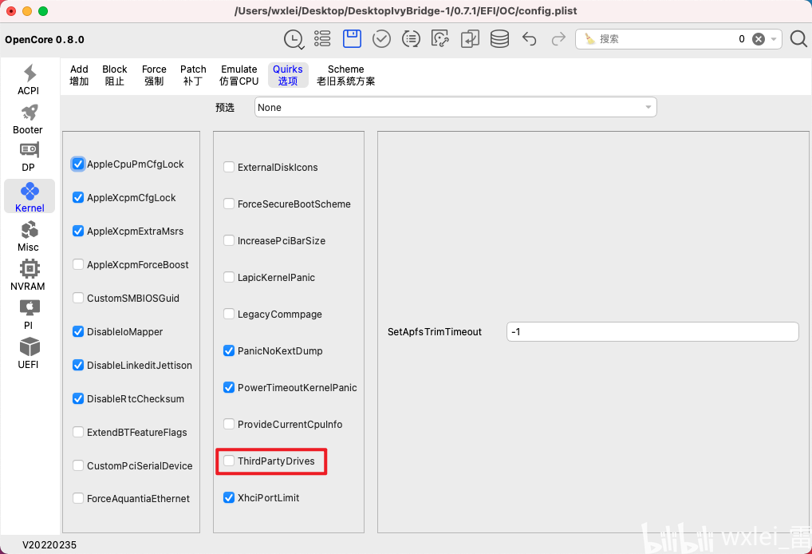Switch to the Scheme tab

coord(346,75)
